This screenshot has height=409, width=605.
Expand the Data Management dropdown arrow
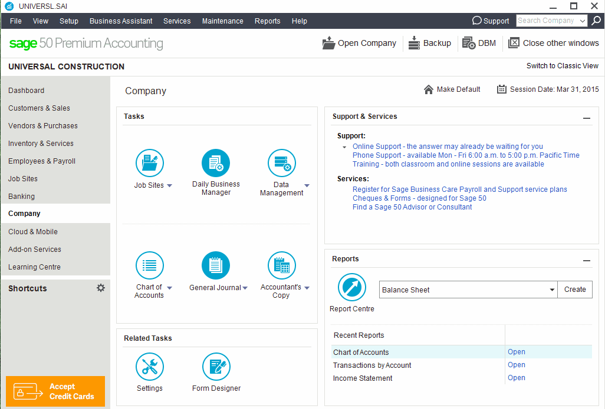tap(307, 185)
